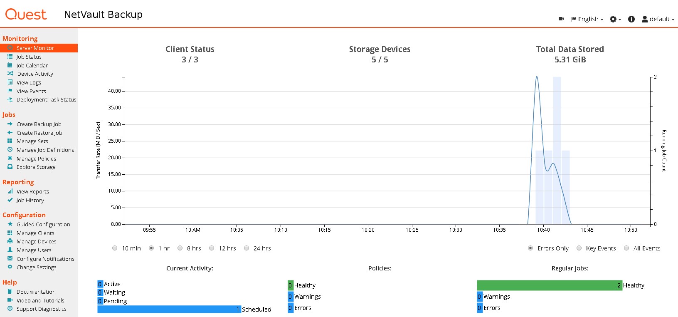Open the Create Backup Job link
The height and width of the screenshot is (317, 678).
point(39,124)
